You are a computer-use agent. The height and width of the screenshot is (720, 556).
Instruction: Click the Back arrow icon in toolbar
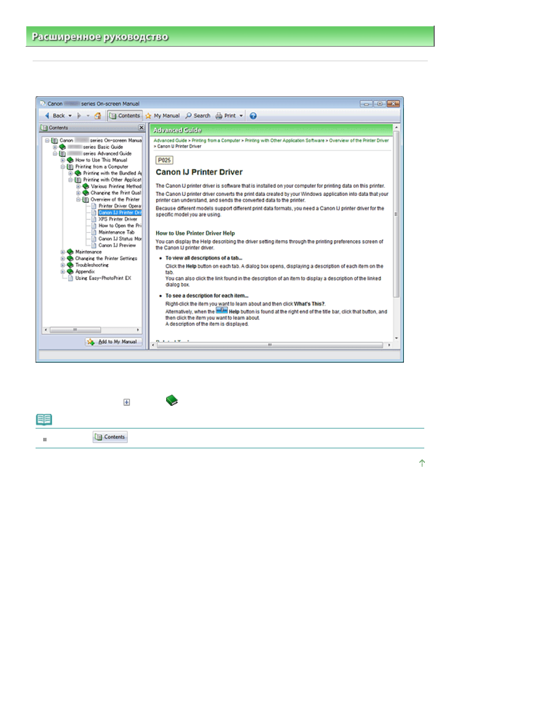point(47,115)
